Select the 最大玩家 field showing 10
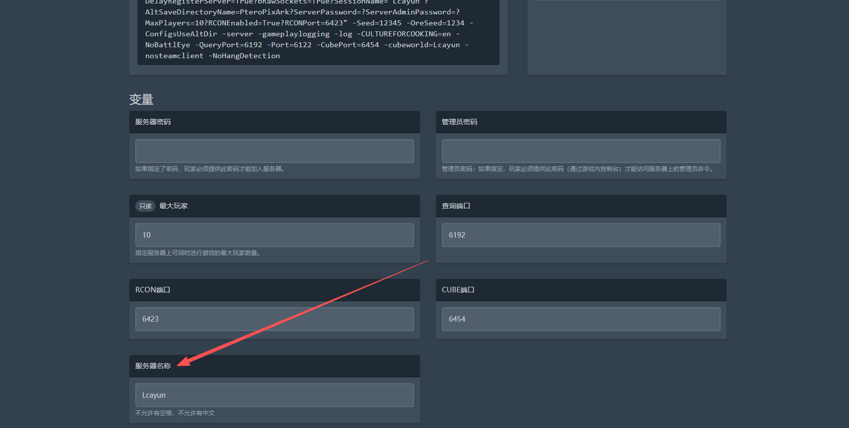 coord(274,235)
